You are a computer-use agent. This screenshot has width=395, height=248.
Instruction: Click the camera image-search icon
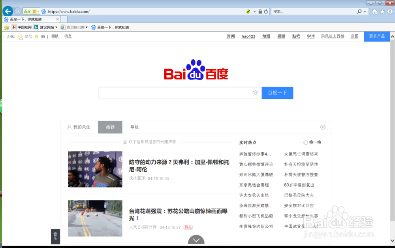tap(256, 93)
